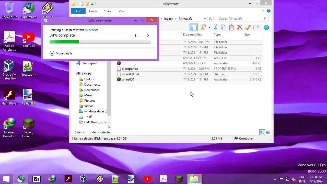This screenshot has height=184, width=327.
Task: Open Notepad++ desktop shortcut
Action: (29, 68)
